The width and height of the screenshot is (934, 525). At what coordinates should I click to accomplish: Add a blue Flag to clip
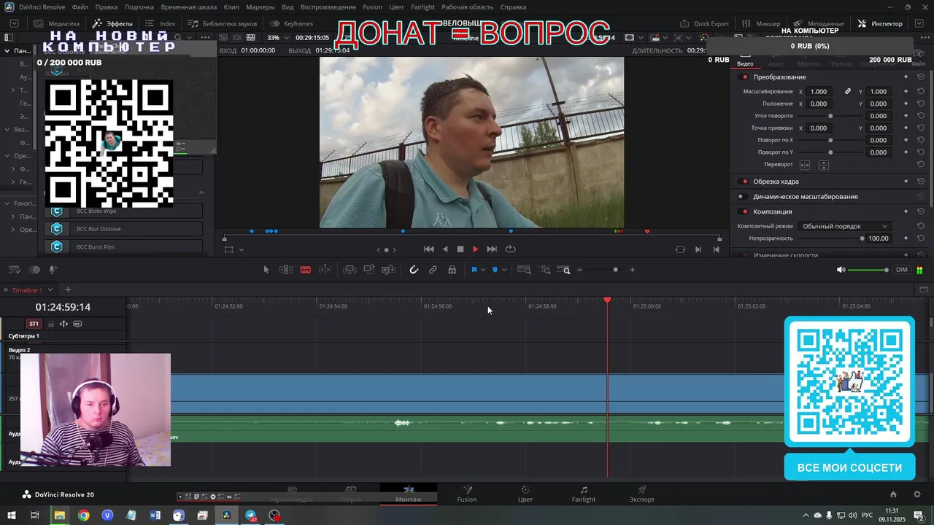tap(474, 270)
